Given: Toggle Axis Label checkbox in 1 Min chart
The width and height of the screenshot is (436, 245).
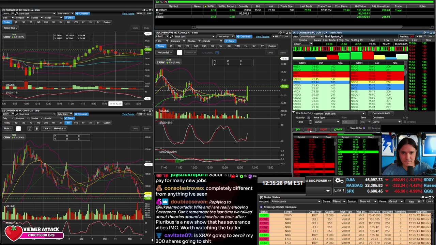Looking at the screenshot, I should coord(217,53).
